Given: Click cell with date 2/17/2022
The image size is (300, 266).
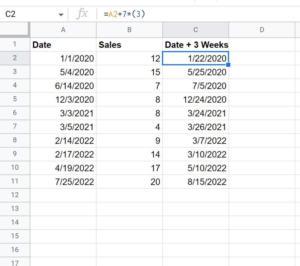Looking at the screenshot, I should 63,154.
